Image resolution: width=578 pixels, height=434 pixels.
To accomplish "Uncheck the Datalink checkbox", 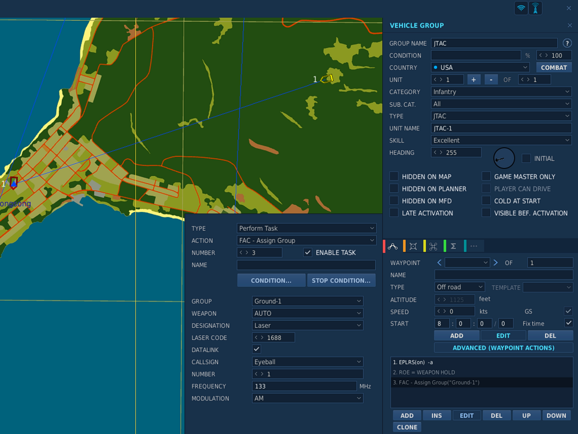I will pos(257,350).
